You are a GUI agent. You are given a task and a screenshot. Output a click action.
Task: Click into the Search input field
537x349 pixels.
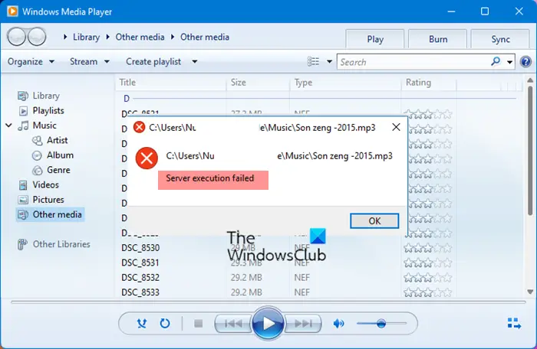tap(413, 62)
